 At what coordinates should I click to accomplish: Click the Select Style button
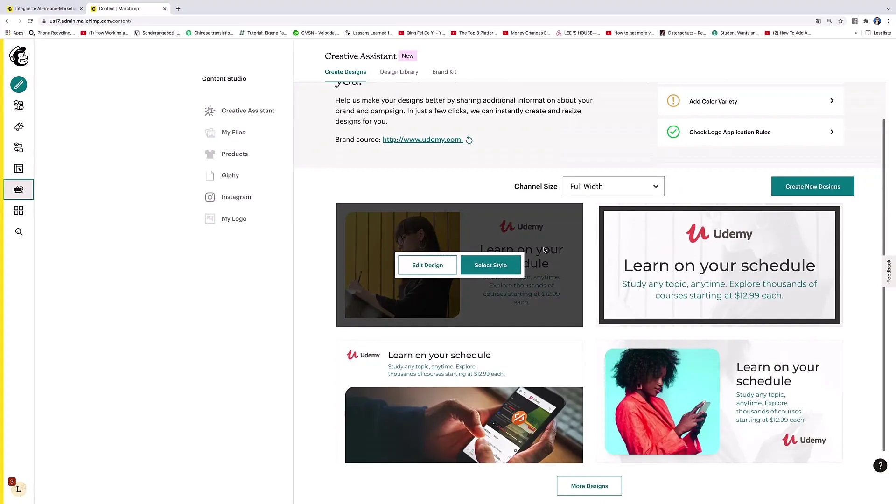pyautogui.click(x=490, y=265)
